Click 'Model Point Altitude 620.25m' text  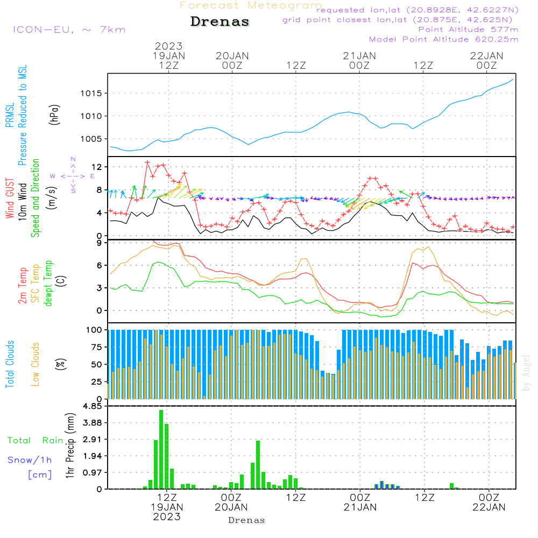[444, 39]
